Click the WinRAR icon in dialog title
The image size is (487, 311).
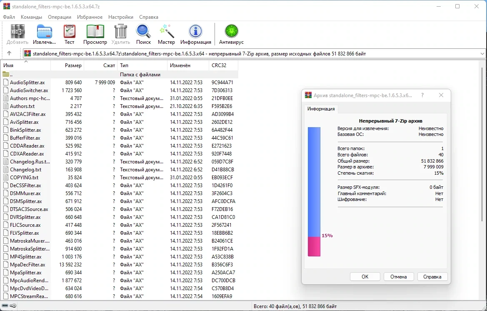308,95
